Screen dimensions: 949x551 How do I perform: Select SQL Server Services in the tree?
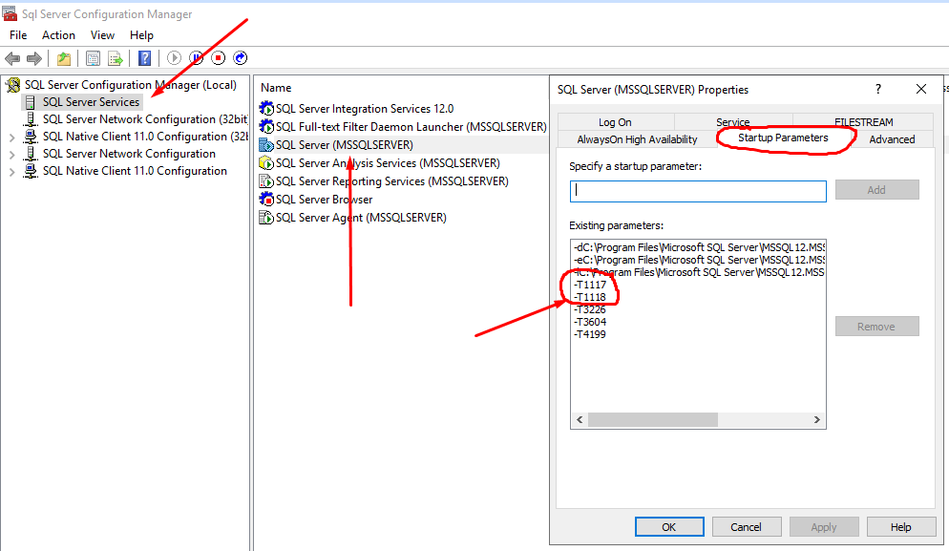click(x=91, y=102)
